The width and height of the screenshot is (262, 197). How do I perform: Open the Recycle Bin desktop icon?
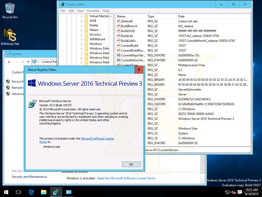[x=10, y=11]
